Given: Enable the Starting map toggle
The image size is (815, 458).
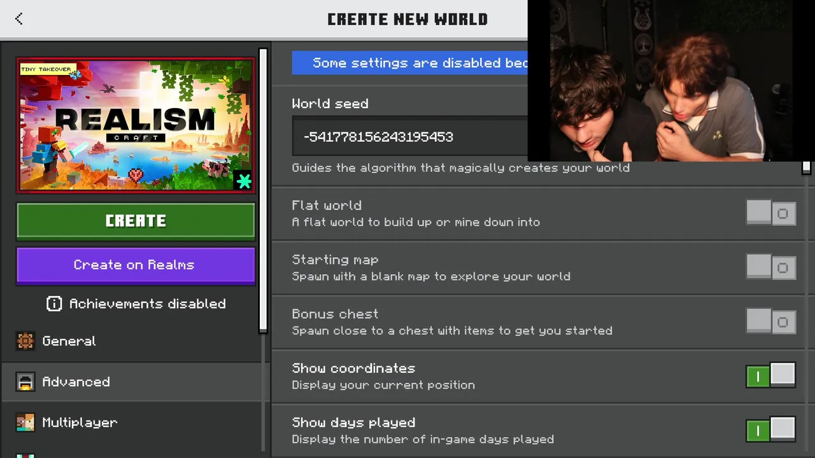Looking at the screenshot, I should point(770,267).
